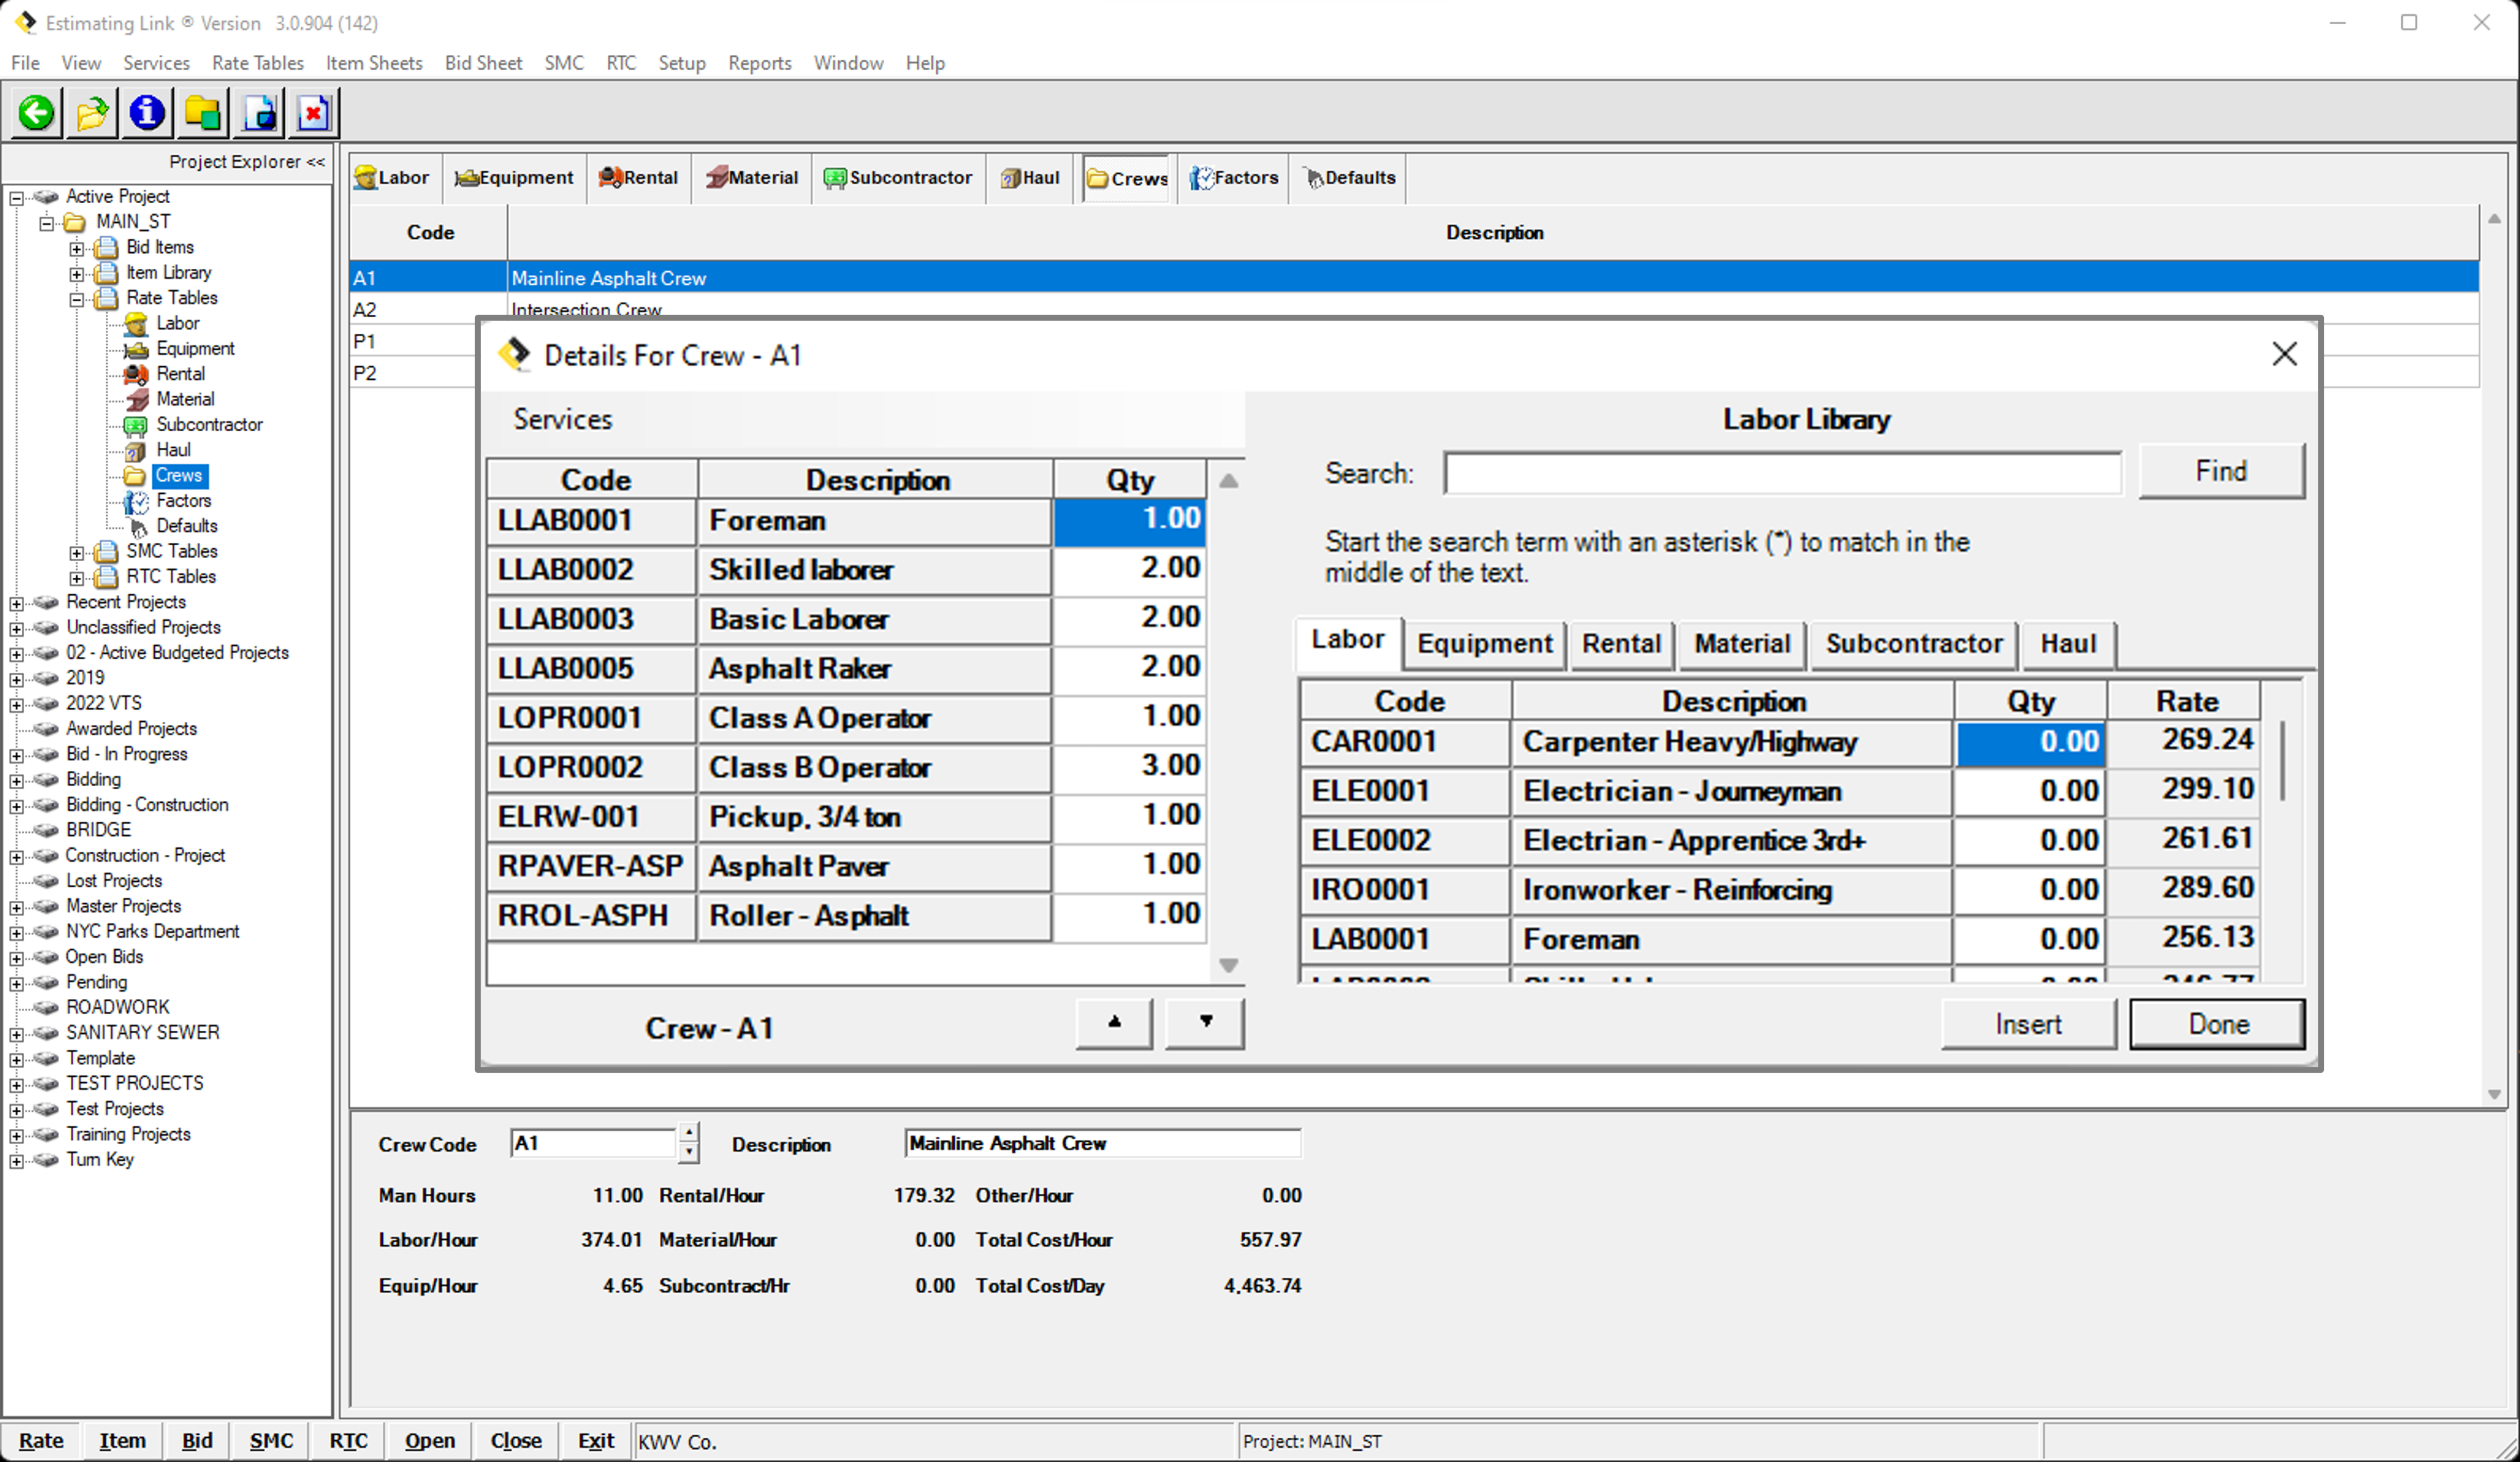
Task: Click the MAIN_ST project folder icon
Action: pyautogui.click(x=76, y=222)
